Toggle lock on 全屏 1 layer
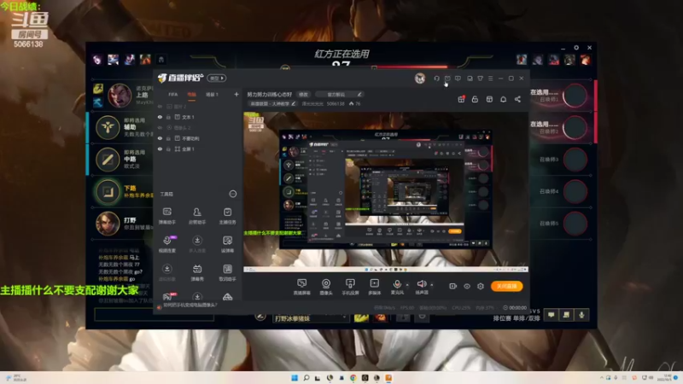This screenshot has width=683, height=384. 168,148
